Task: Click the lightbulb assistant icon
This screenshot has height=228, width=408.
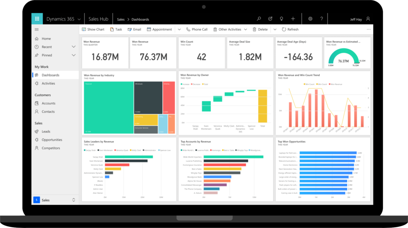Action: [281, 19]
